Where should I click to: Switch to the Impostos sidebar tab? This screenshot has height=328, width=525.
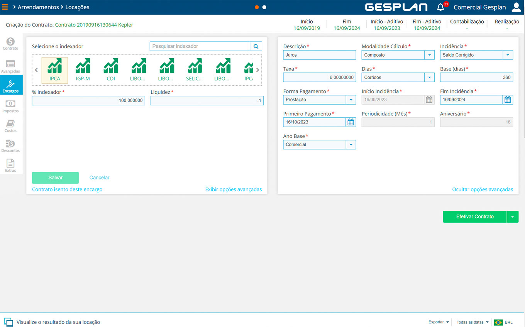[11, 107]
